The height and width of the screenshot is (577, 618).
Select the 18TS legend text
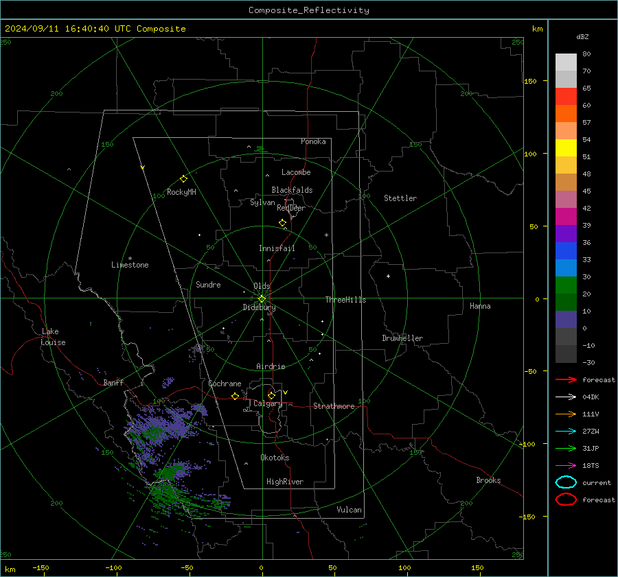coord(591,466)
